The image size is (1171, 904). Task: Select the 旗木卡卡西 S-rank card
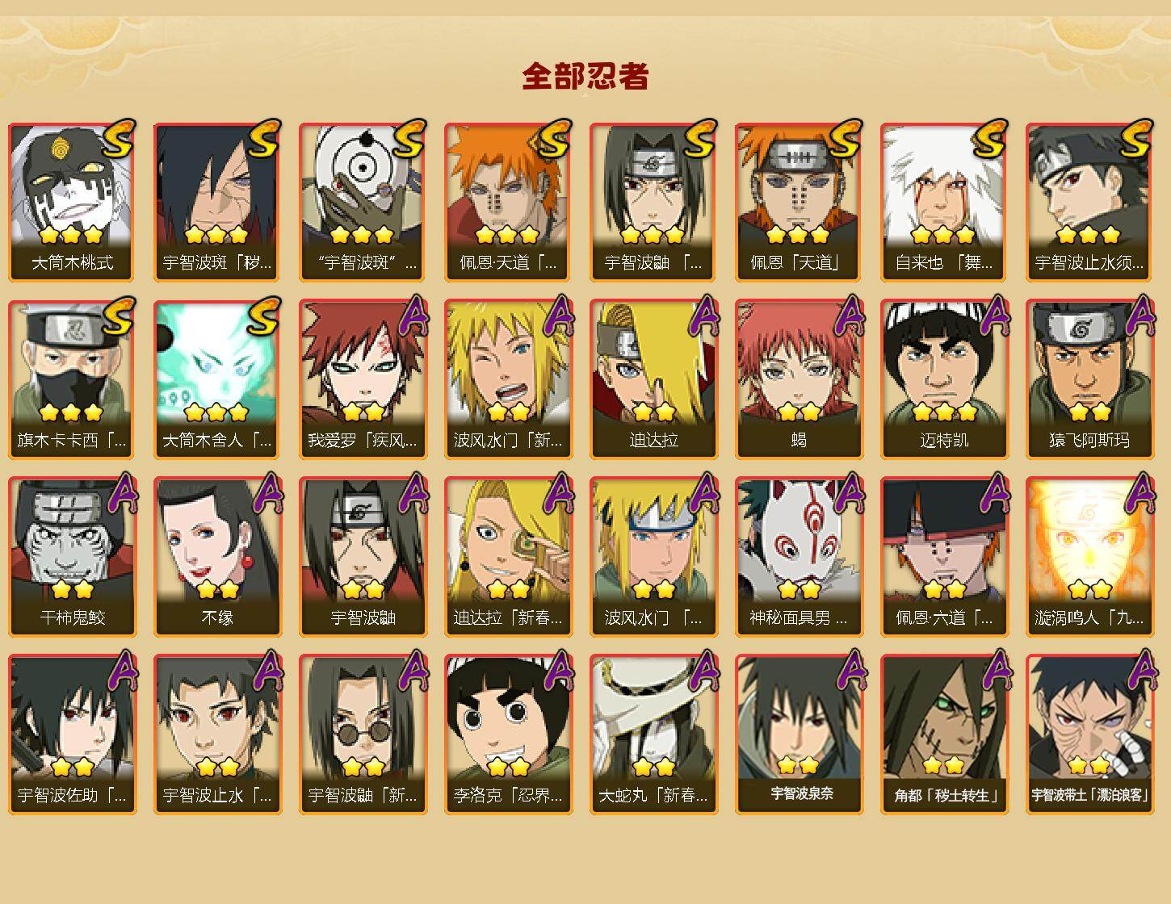(x=72, y=379)
